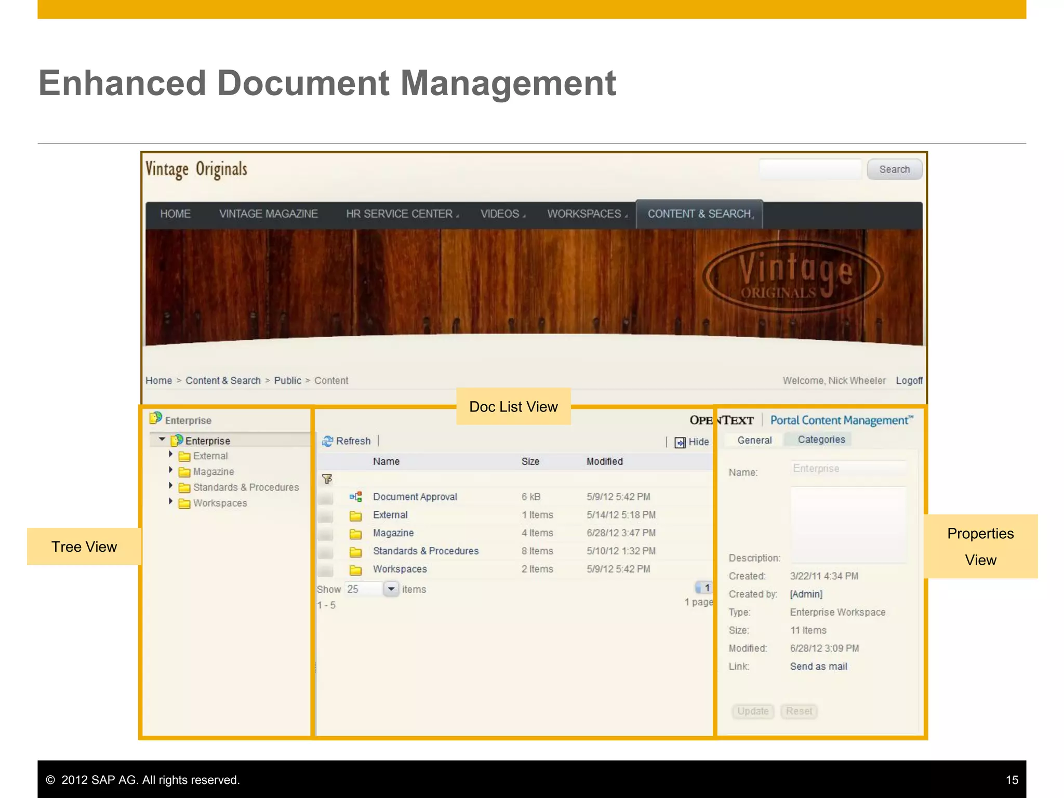Image resolution: width=1064 pixels, height=798 pixels.
Task: Click Magazine folder icon in tree
Action: (184, 472)
